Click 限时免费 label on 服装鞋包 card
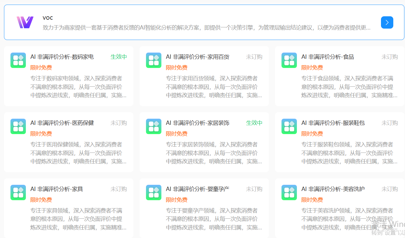Viewport: 405px width, 238px height. [312, 134]
